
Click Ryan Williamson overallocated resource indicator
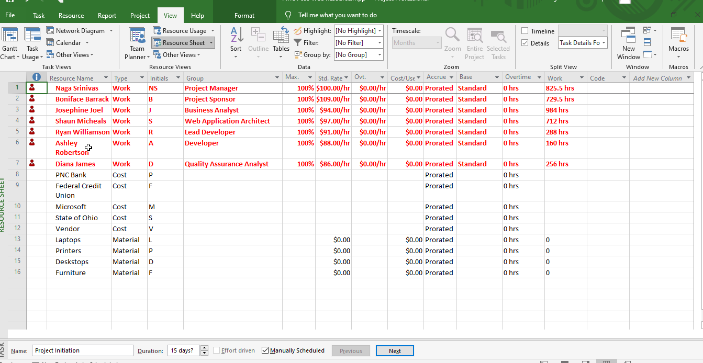pyautogui.click(x=32, y=132)
